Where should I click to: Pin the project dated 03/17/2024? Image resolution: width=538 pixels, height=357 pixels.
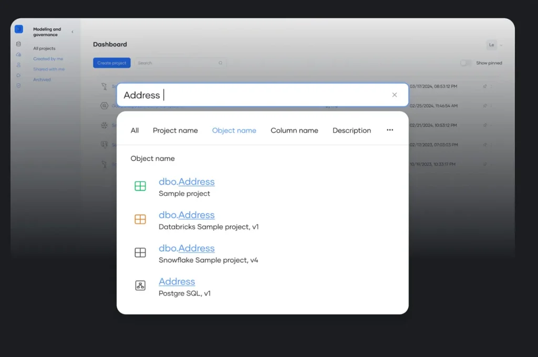click(x=484, y=86)
